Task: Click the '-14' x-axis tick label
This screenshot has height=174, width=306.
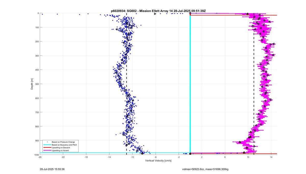Action: coord(109,157)
